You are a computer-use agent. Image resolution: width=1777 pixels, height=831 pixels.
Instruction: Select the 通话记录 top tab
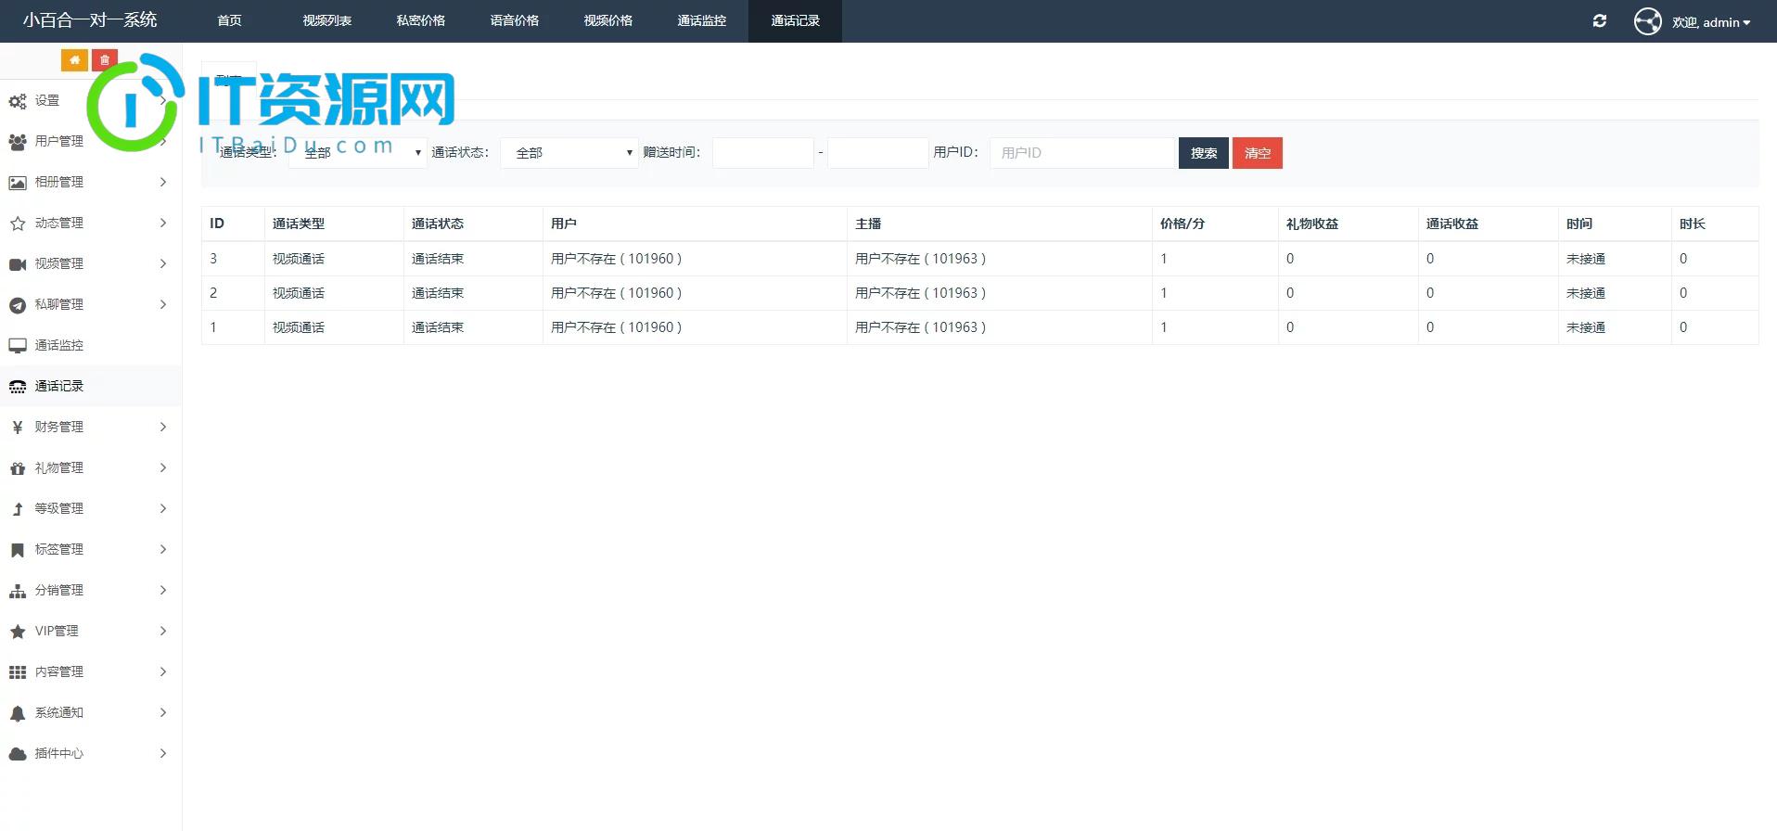795,20
